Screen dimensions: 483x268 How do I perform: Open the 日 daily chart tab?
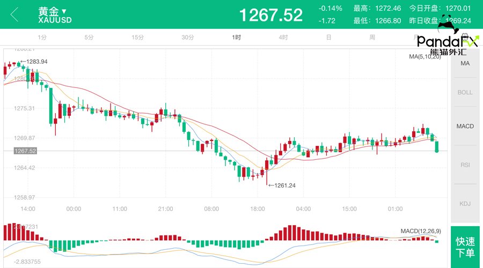pyautogui.click(x=328, y=38)
